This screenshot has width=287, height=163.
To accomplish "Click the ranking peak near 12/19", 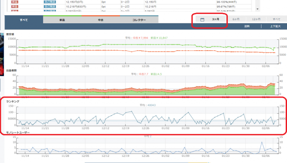I will (131, 111).
